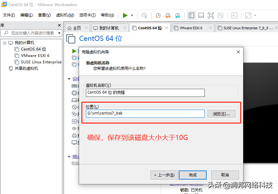Click the 位置 path input field
This screenshot has width=278, height=194.
[145, 114]
